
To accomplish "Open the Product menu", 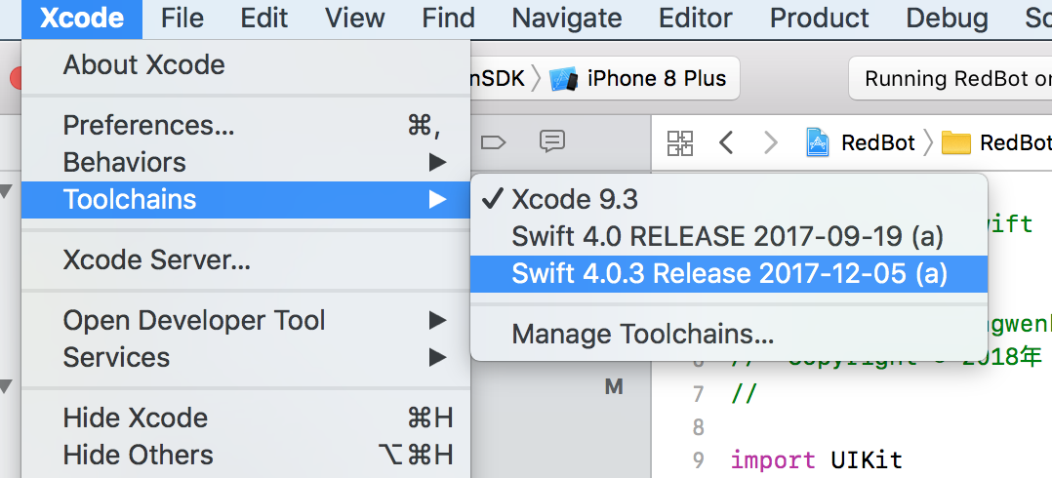I will (x=819, y=19).
